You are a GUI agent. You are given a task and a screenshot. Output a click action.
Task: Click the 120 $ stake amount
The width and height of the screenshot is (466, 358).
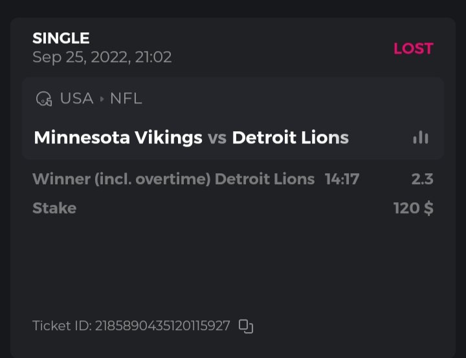click(413, 208)
